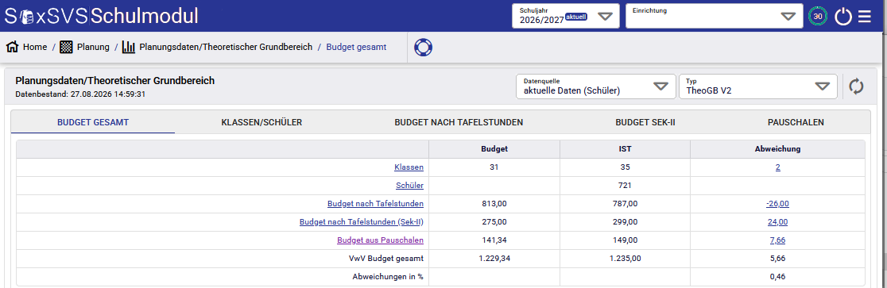Expand the Schuljahr 2026/2027 dropdown

pos(564,16)
